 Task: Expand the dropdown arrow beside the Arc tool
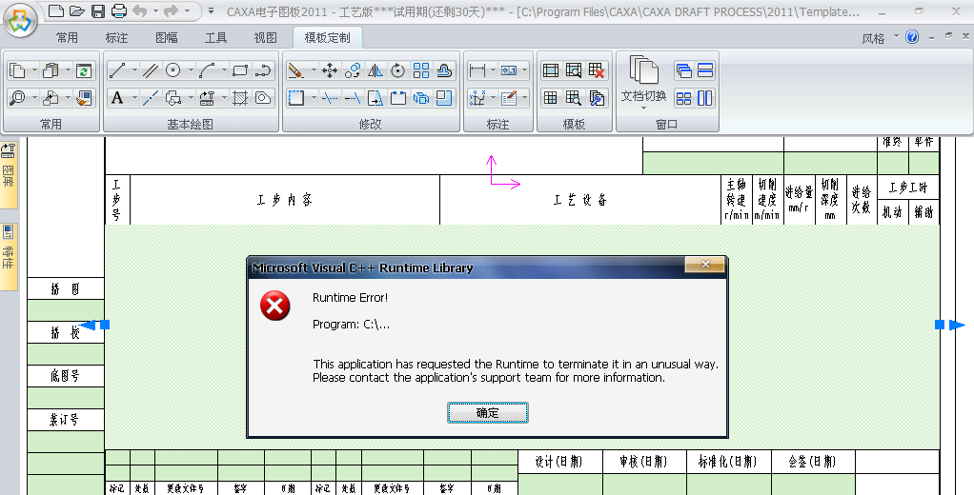(x=225, y=70)
